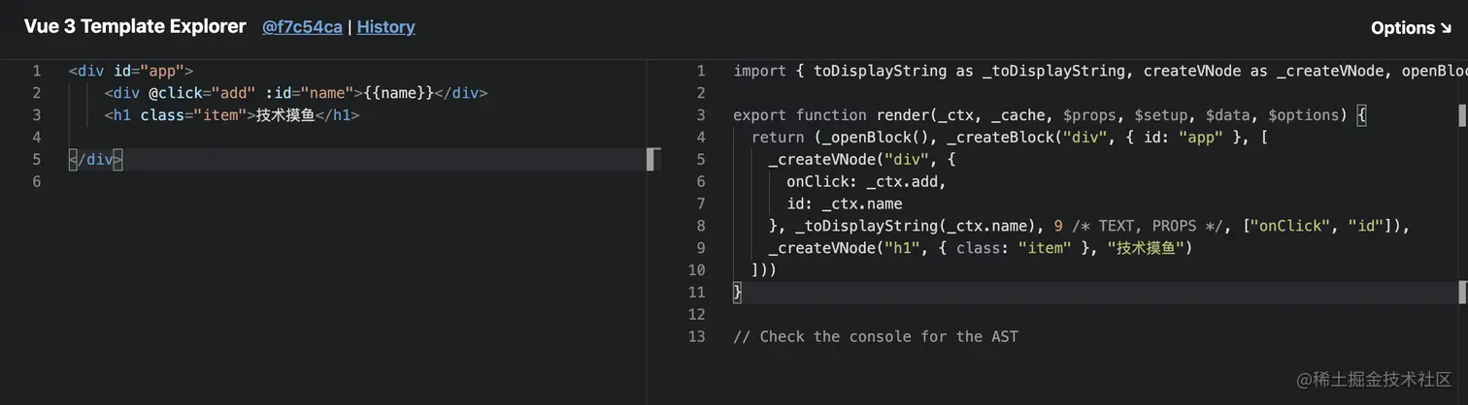Image resolution: width=1468 pixels, height=405 pixels.
Task: Click the h1 class="item" template line
Action: click(x=232, y=115)
